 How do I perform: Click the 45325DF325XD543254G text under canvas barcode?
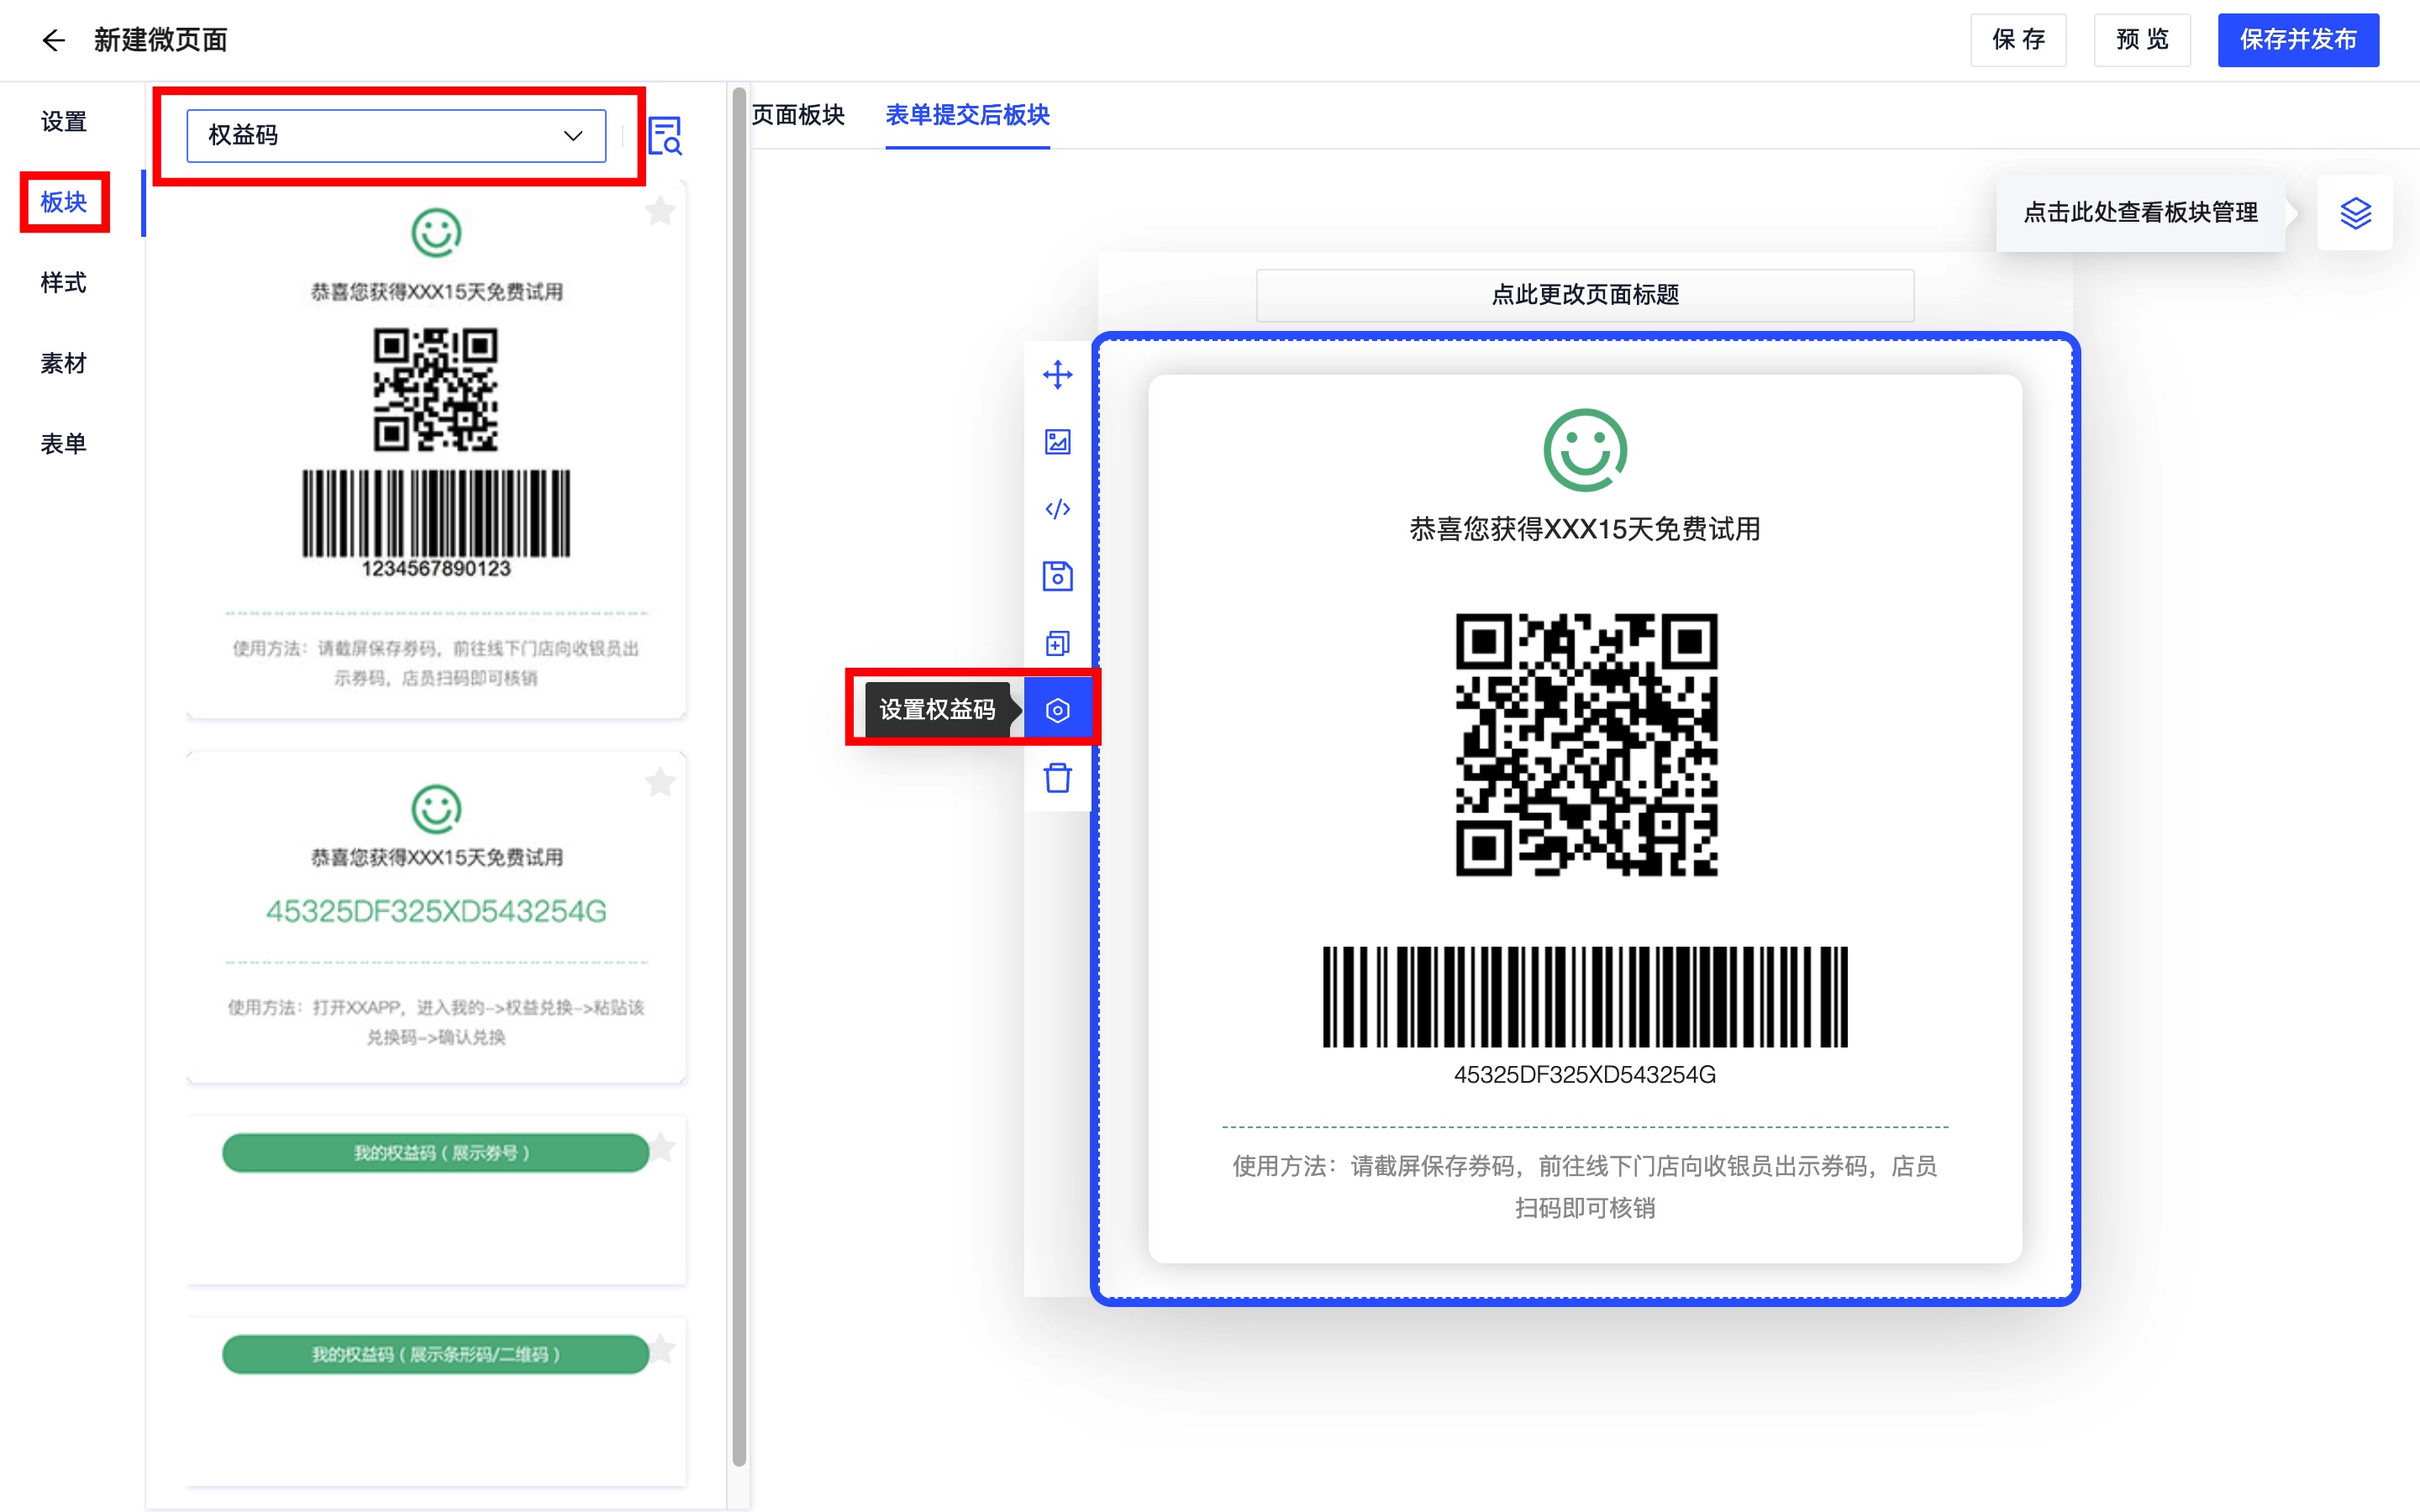point(1585,1075)
